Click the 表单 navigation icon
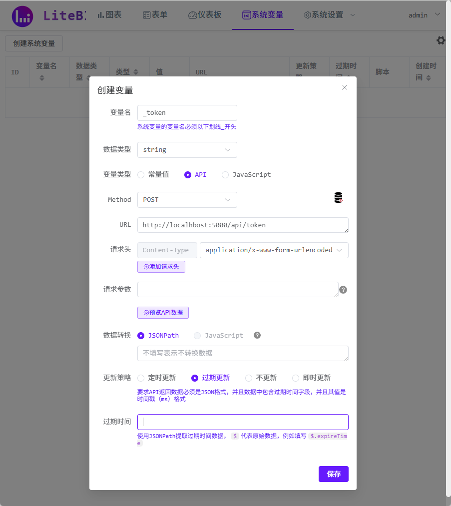Image resolution: width=451 pixels, height=506 pixels. tap(146, 14)
